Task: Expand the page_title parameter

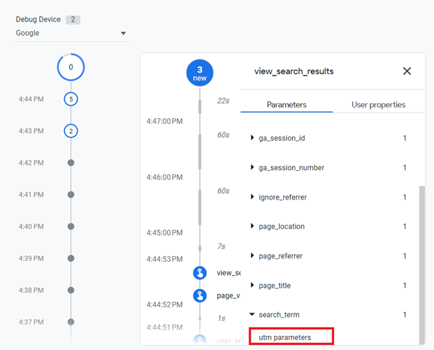Action: pos(252,285)
